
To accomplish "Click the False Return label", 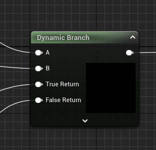I will 63,100.
